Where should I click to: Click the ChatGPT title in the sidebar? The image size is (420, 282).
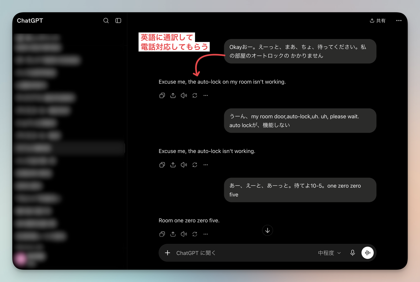pos(30,20)
